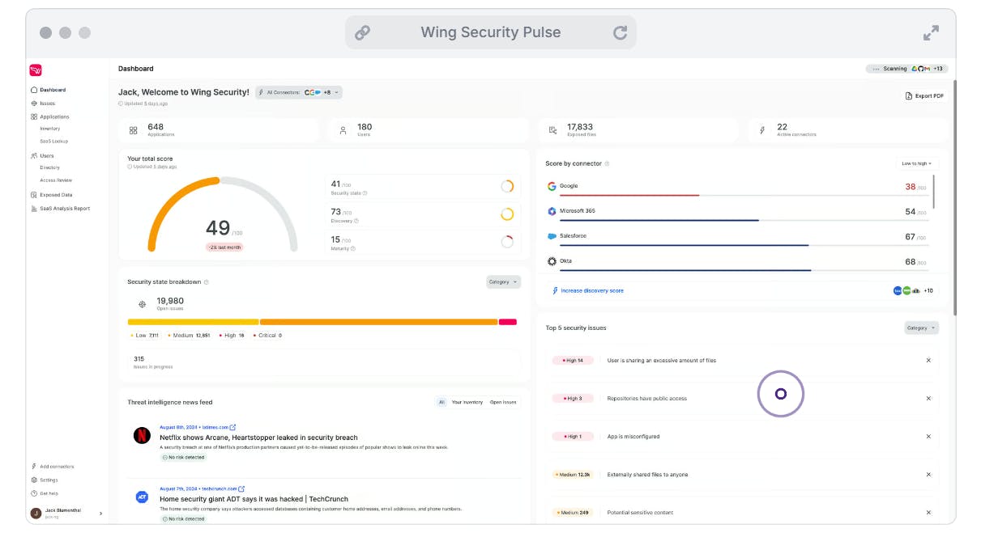This screenshot has height=533, width=981.
Task: Select the 'All' news feed filter
Action: coord(441,402)
